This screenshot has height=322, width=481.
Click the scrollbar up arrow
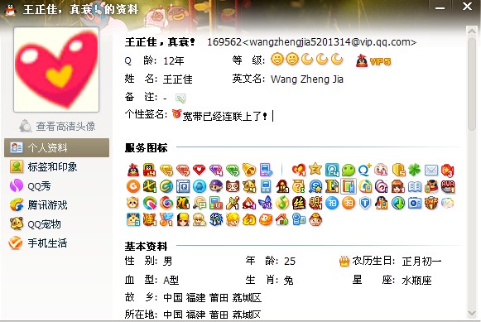tap(472, 31)
